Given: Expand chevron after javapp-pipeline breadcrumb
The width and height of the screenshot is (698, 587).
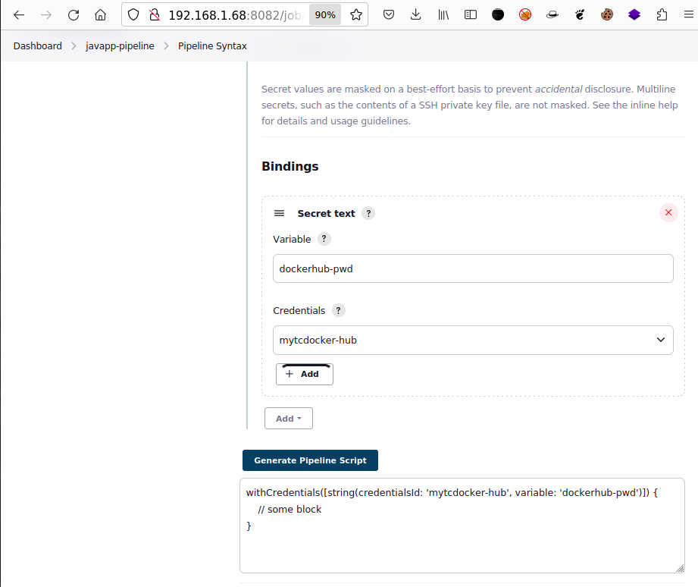Looking at the screenshot, I should point(166,46).
